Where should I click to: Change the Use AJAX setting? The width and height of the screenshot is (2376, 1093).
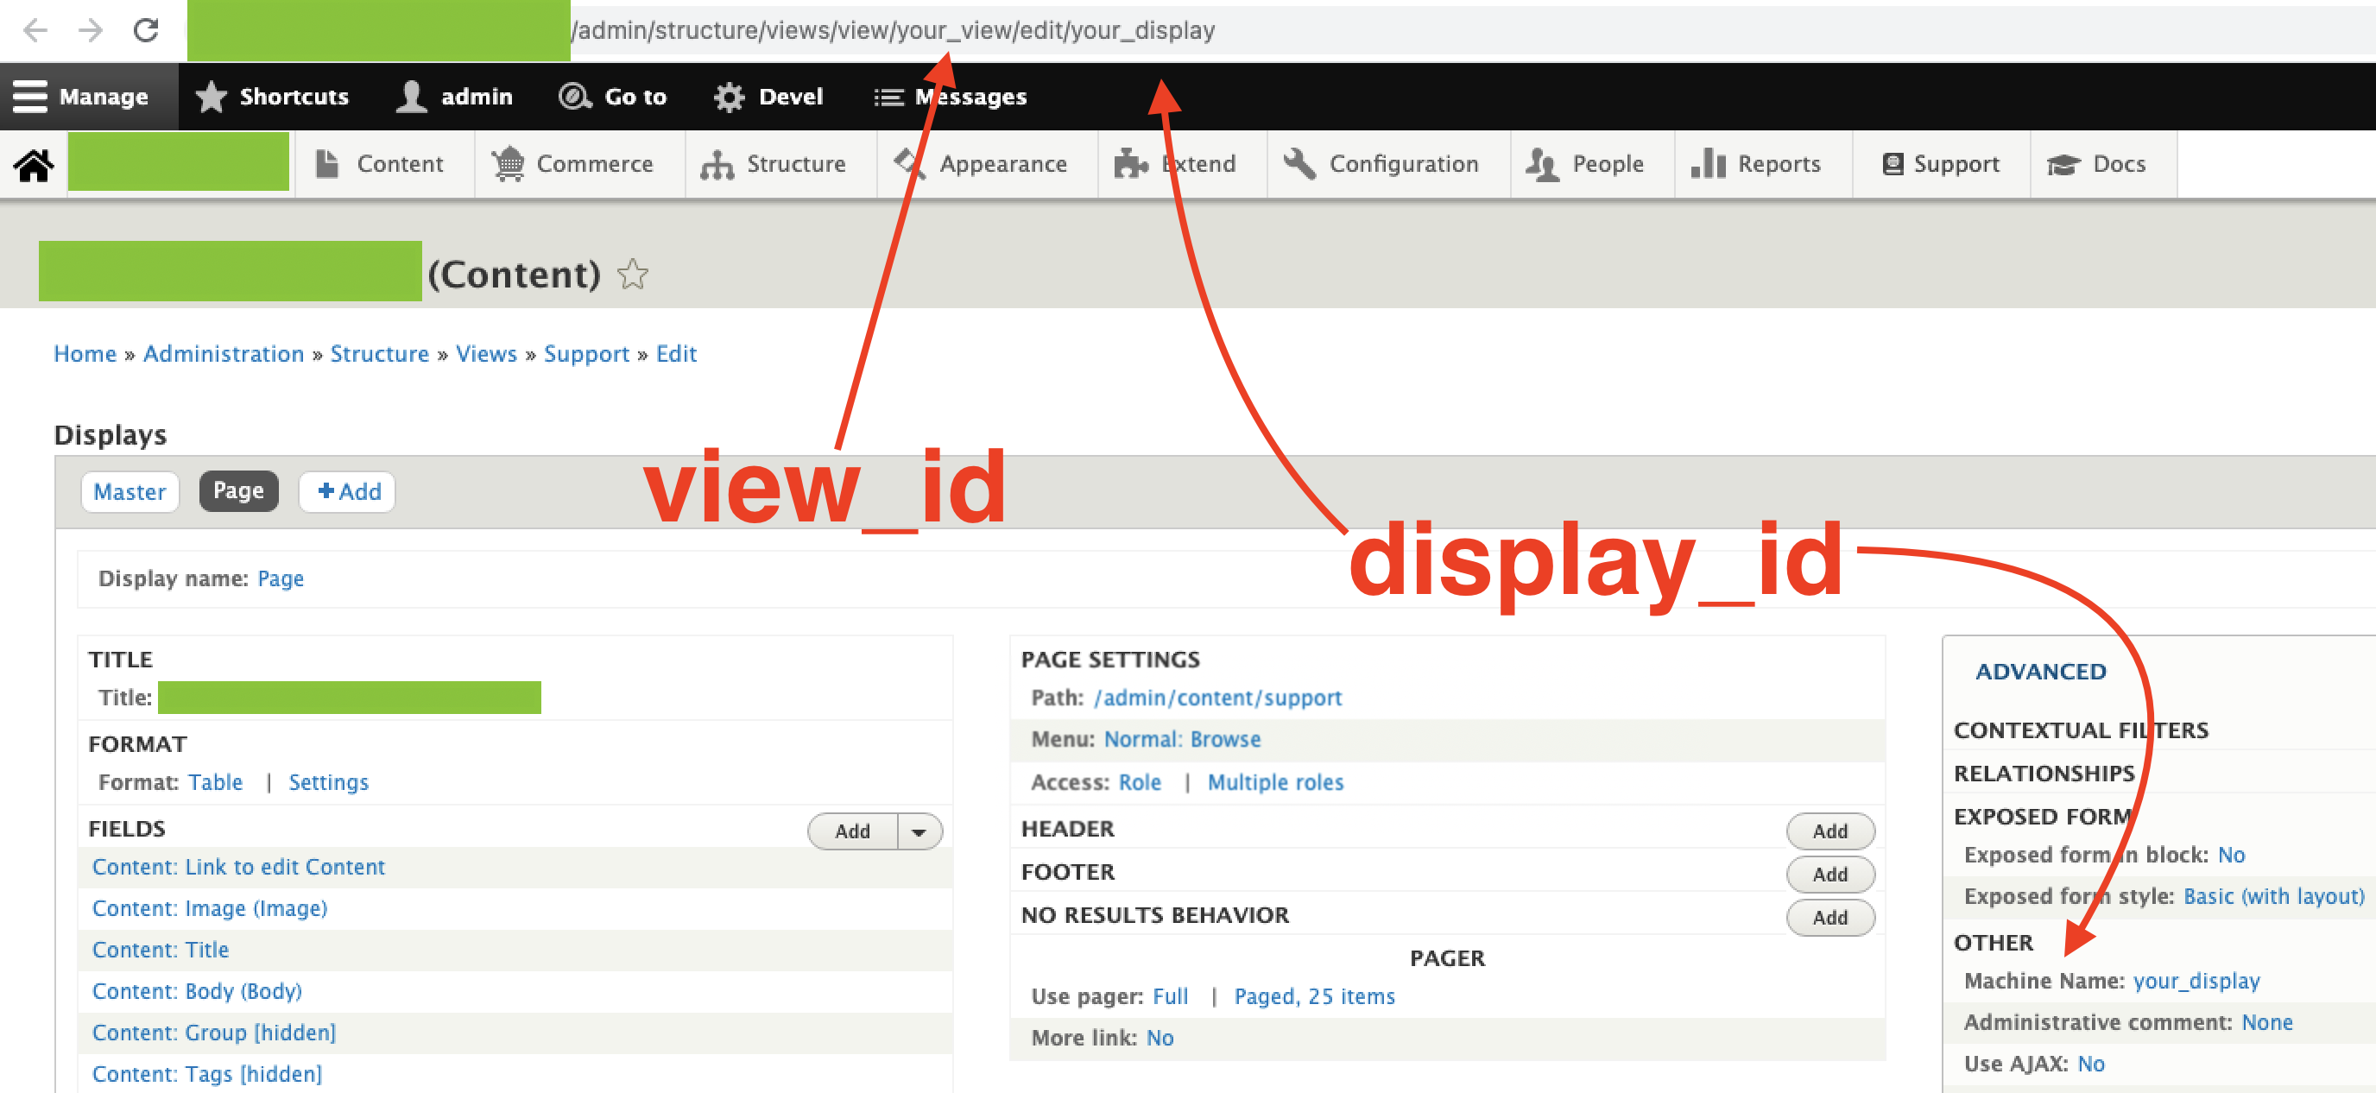2090,1064
